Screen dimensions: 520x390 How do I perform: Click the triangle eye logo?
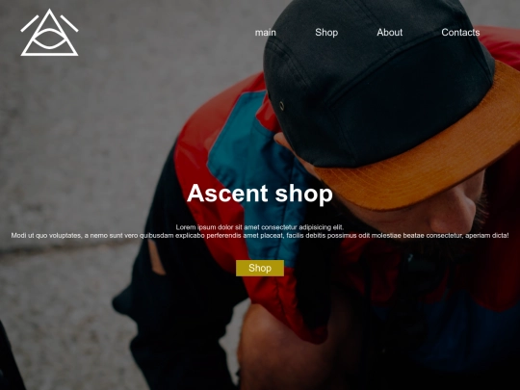(x=49, y=33)
